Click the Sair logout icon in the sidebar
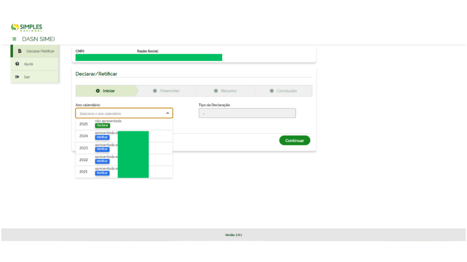Screen dimensions: 467x262 pos(17,77)
